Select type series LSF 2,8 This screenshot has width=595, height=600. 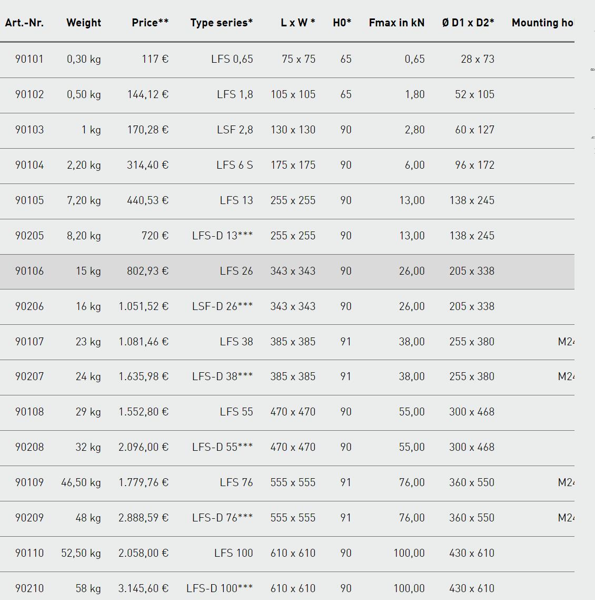click(235, 130)
